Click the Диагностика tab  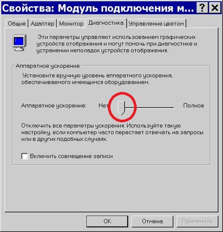(106, 23)
